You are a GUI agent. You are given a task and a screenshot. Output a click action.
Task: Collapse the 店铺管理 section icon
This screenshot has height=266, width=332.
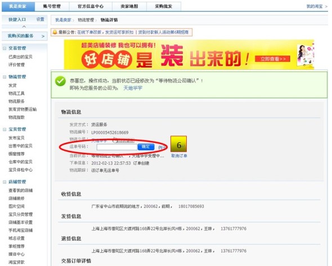tap(5, 182)
